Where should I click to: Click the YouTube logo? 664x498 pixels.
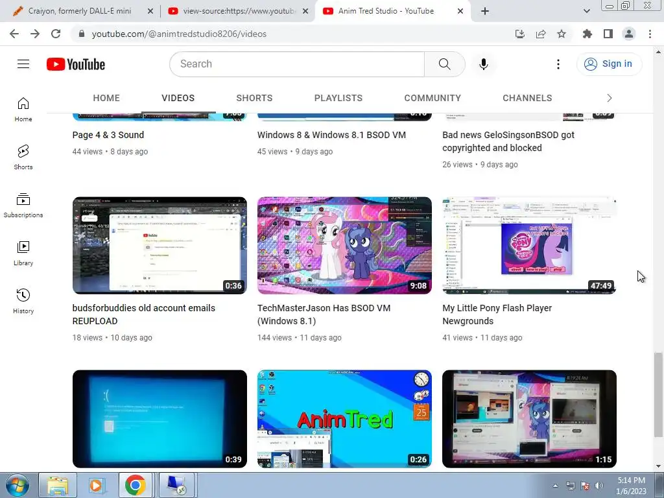(76, 64)
